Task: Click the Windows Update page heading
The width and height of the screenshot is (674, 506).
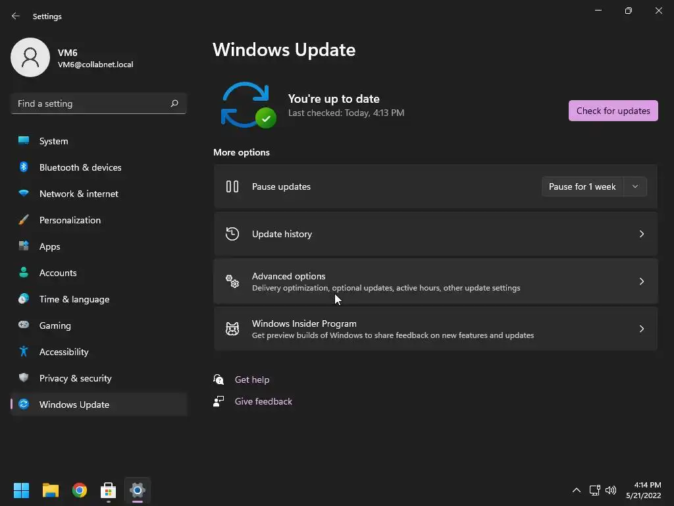Action: [x=284, y=49]
